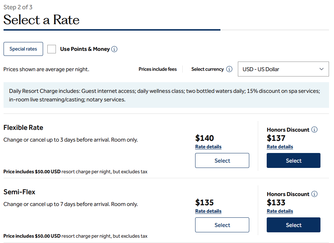Select the $135 Semi-Flex rate
Image resolution: width=334 pixels, height=243 pixels.
(222, 225)
